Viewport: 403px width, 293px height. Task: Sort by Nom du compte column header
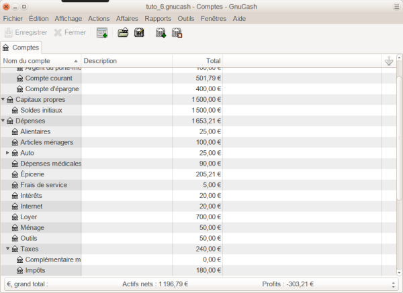pos(40,61)
